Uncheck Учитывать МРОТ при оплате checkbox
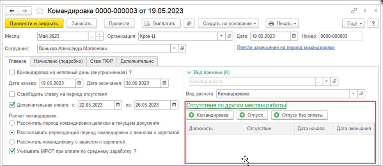This screenshot has width=383, height=166. (x=11, y=151)
